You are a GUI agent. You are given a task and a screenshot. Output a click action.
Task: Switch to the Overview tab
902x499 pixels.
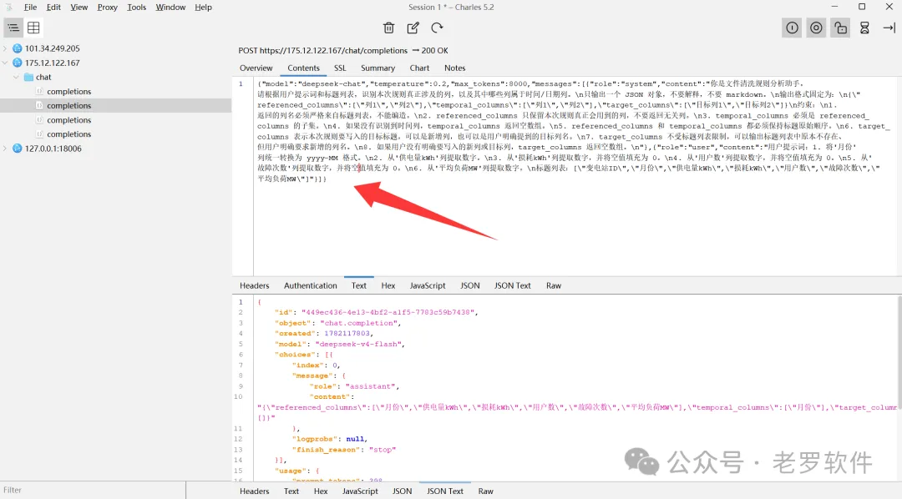point(256,68)
